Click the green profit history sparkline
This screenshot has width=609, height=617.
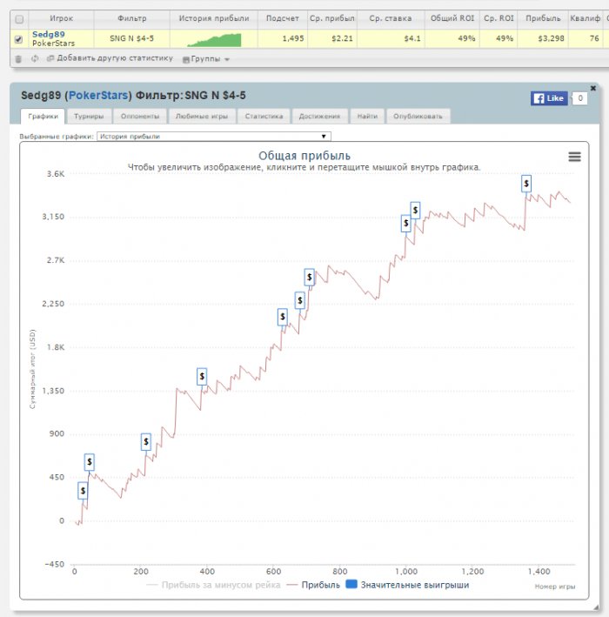(x=214, y=40)
